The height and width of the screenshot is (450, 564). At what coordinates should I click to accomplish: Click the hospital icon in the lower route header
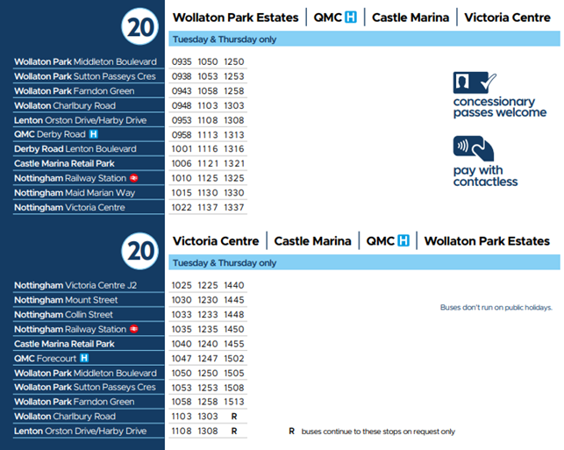coord(403,241)
